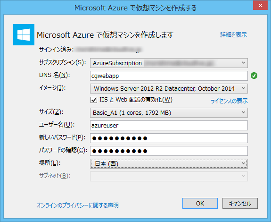Click the ユーザー名 field containing azureuser

coord(169,125)
